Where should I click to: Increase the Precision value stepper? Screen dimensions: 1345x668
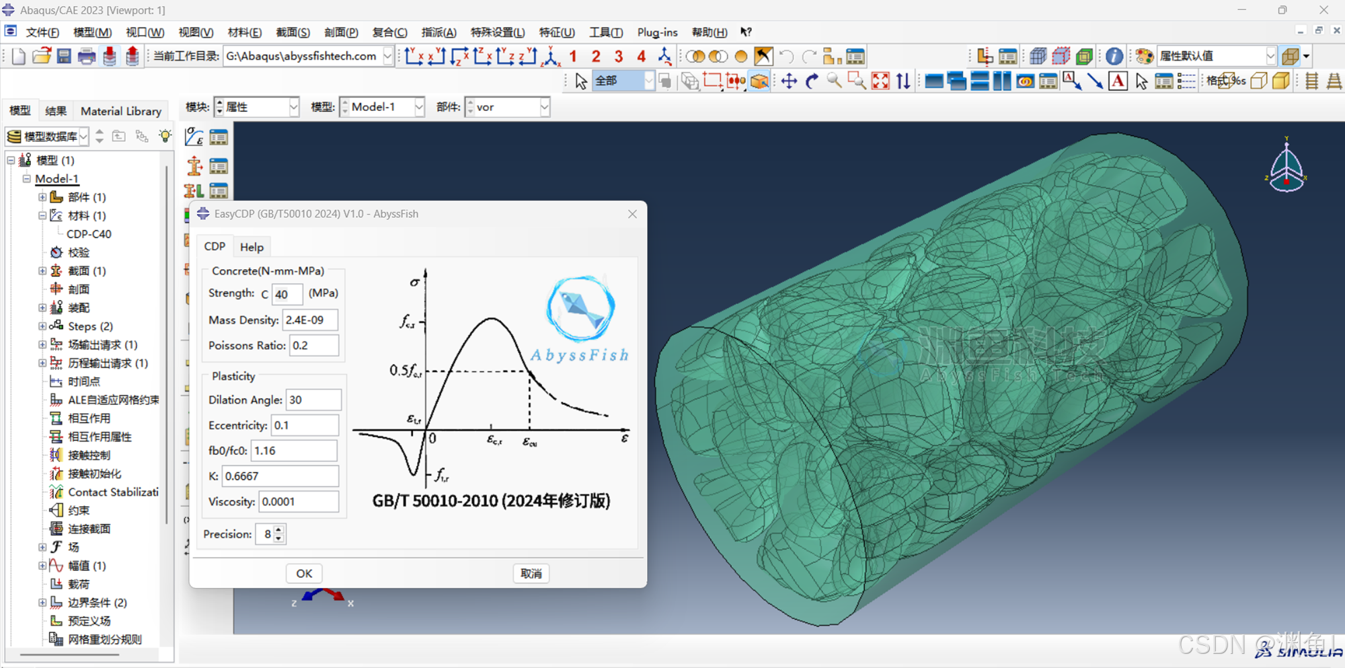pos(279,530)
